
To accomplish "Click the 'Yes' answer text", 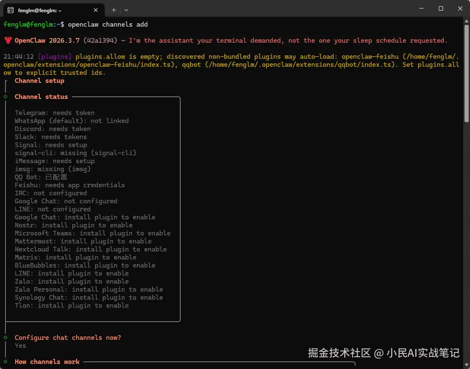I will click(x=20, y=346).
